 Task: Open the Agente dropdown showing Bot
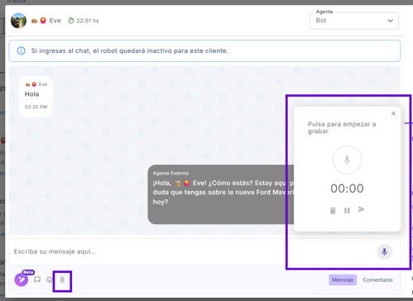tap(354, 21)
